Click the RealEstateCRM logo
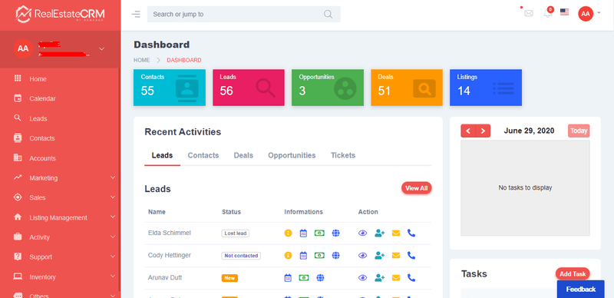This screenshot has width=614, height=298. click(61, 14)
